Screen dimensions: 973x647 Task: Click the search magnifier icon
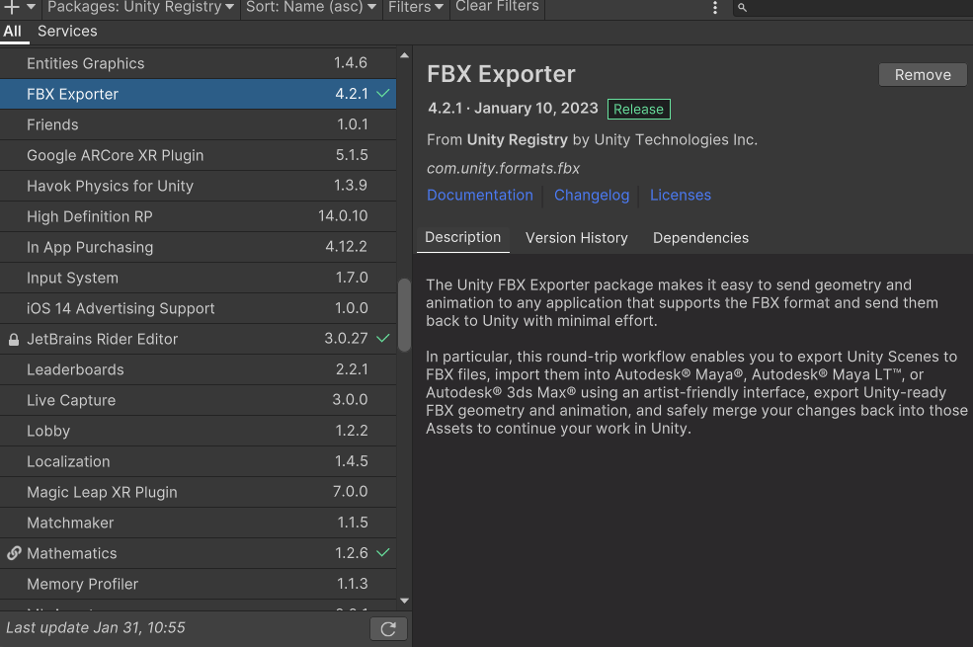(742, 8)
